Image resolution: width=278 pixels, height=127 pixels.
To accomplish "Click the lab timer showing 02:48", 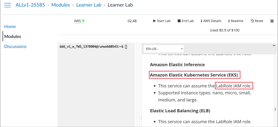I will [132, 21].
